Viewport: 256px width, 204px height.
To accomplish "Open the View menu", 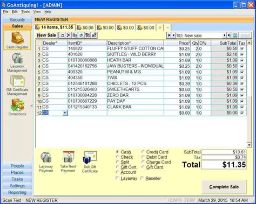I will pos(37,12).
